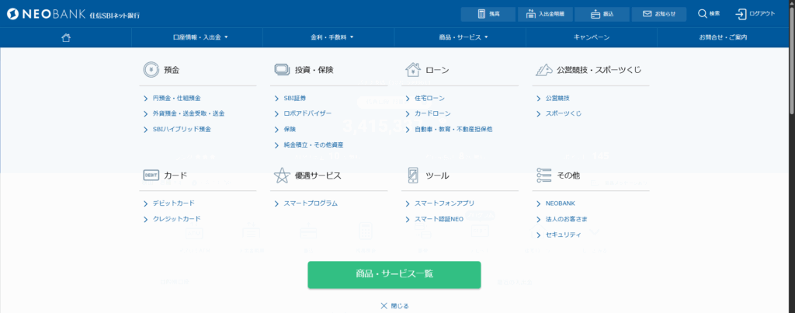Open the お知らせ notifications button
This screenshot has height=313, width=795.
[x=658, y=14]
